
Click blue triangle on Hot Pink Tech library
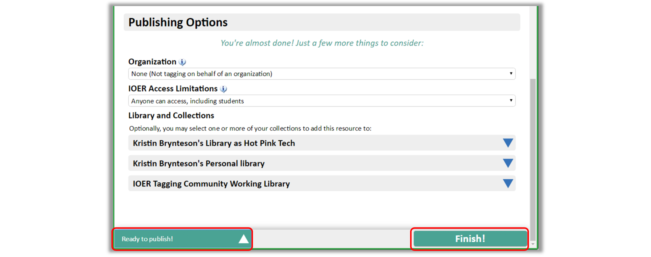[508, 143]
